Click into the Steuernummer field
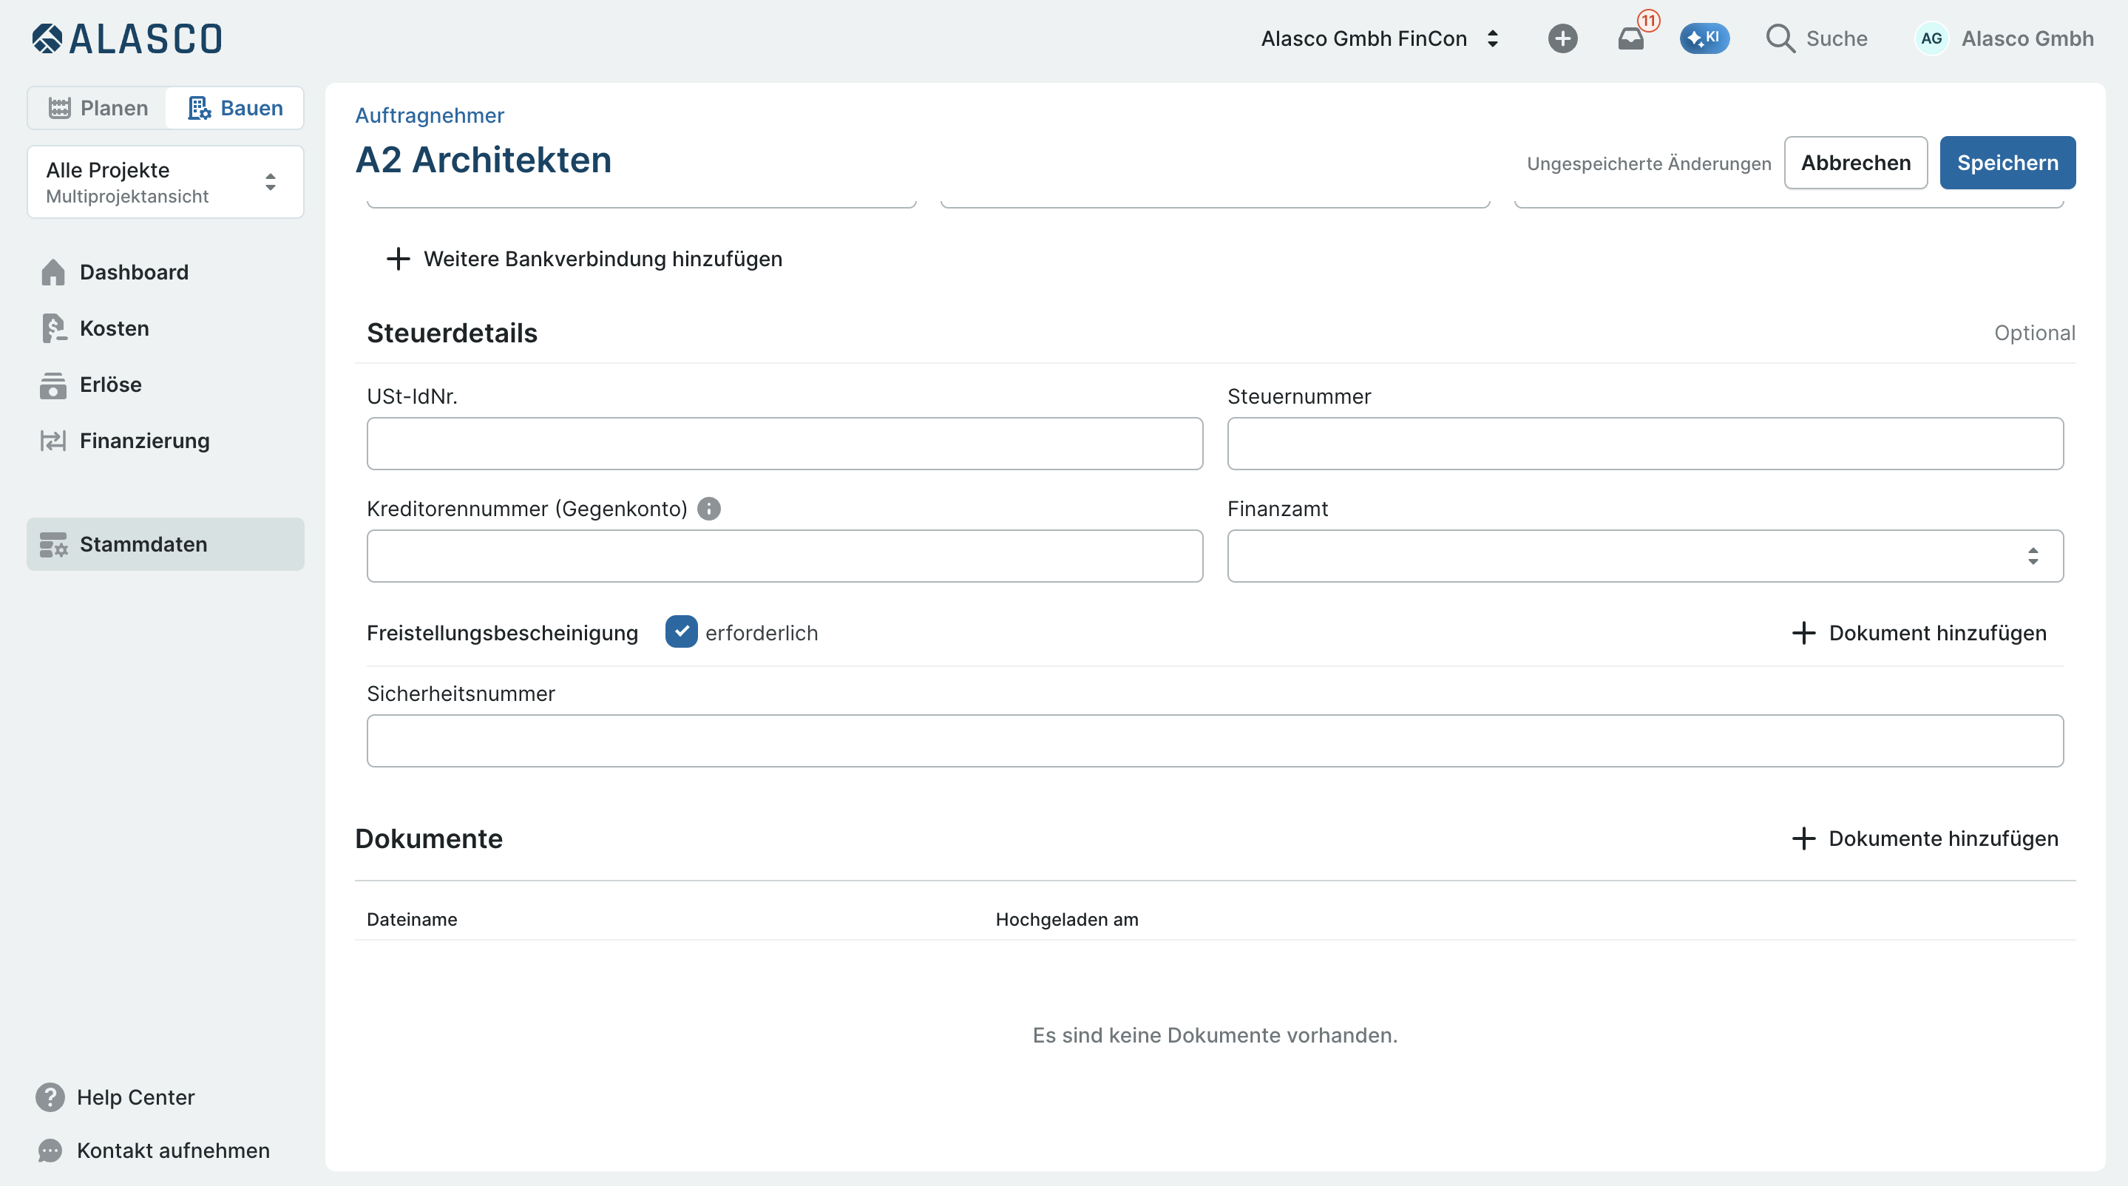Image resolution: width=2128 pixels, height=1186 pixels. tap(1644, 444)
